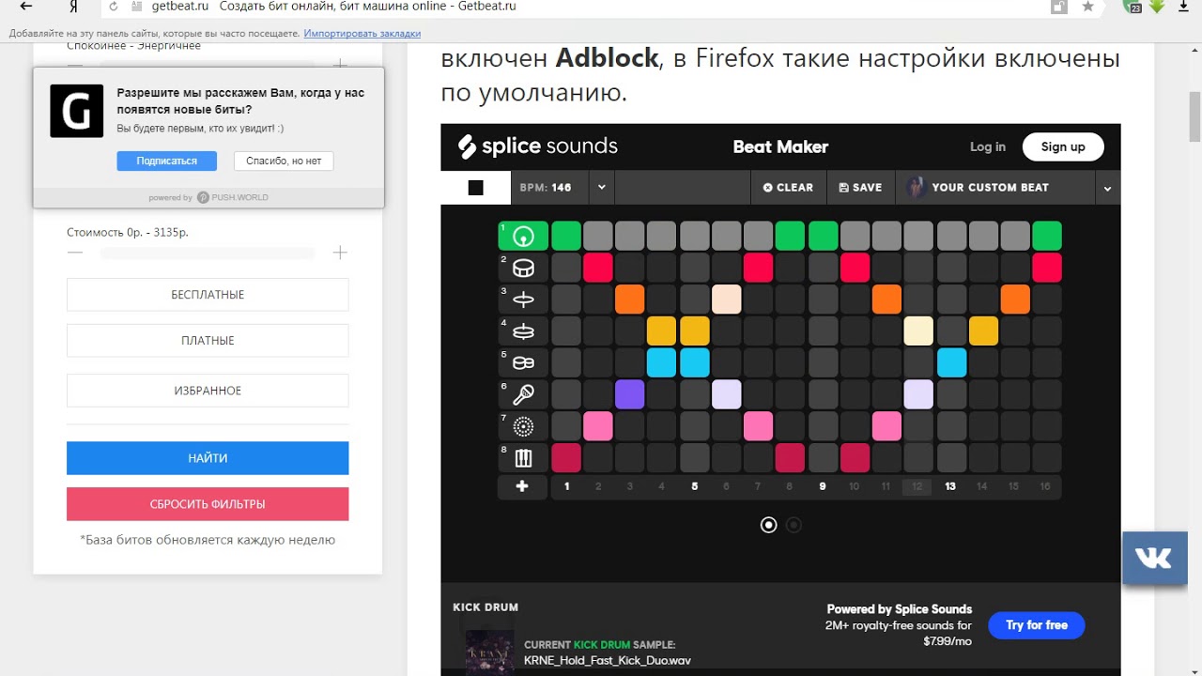Select the microphone vocal track icon in row 6
The image size is (1202, 676).
tap(523, 394)
